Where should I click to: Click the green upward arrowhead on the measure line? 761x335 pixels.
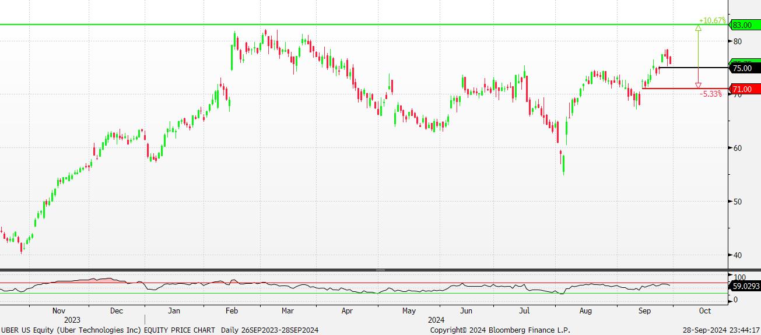click(698, 27)
